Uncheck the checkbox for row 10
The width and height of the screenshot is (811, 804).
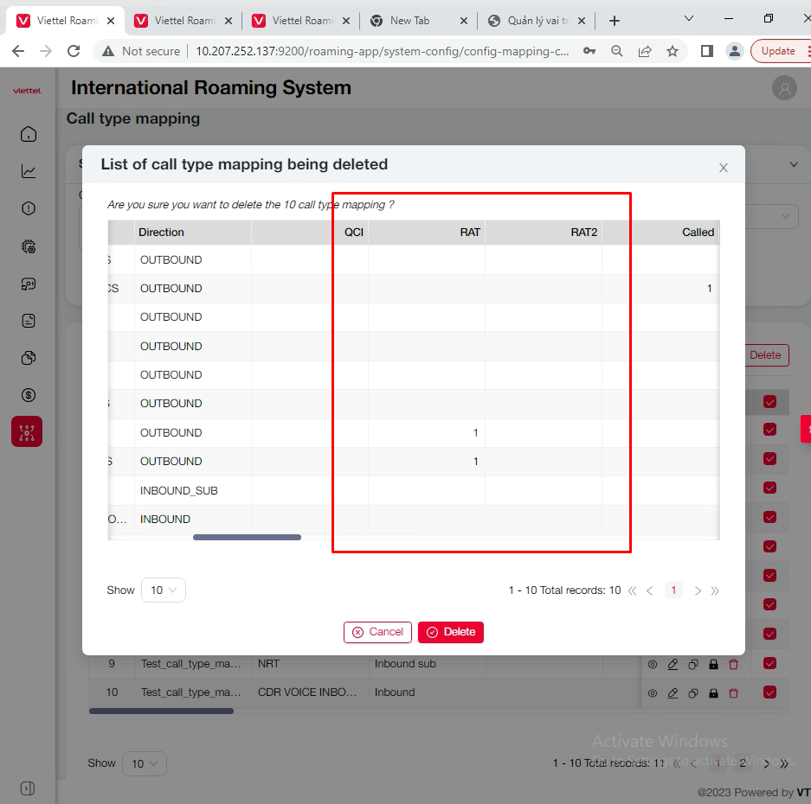click(x=769, y=692)
